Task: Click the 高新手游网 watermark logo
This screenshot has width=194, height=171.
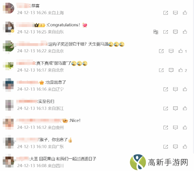Action: coord(159,162)
